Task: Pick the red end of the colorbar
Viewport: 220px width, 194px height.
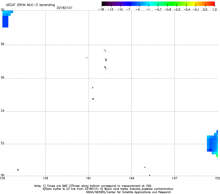Action: [212, 4]
